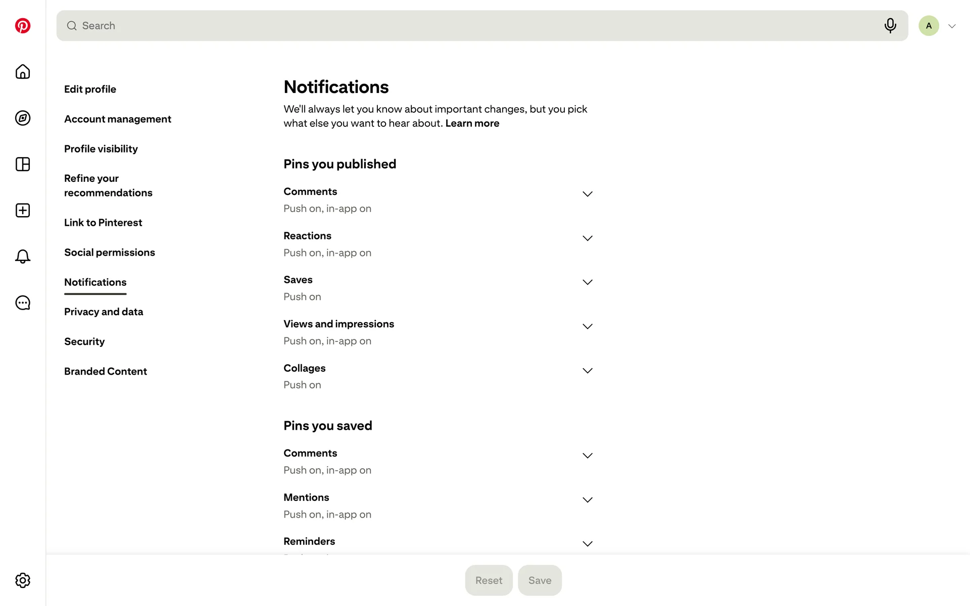Viewport: 970px width, 606px height.
Task: Click the settings gear icon
Action: click(x=23, y=580)
